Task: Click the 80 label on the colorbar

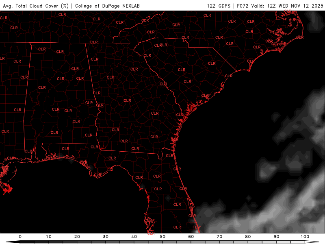Action: tap(248, 237)
